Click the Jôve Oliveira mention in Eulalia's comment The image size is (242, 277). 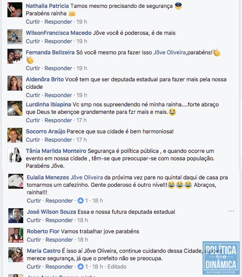click(86, 178)
